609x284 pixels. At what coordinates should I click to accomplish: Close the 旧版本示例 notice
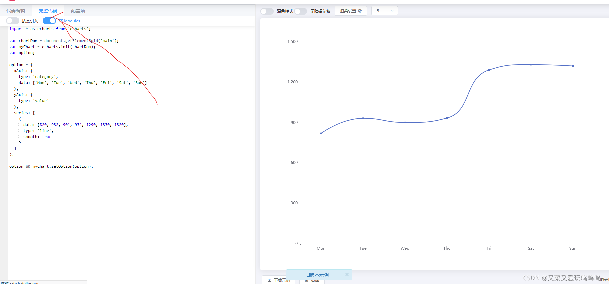[x=347, y=275]
